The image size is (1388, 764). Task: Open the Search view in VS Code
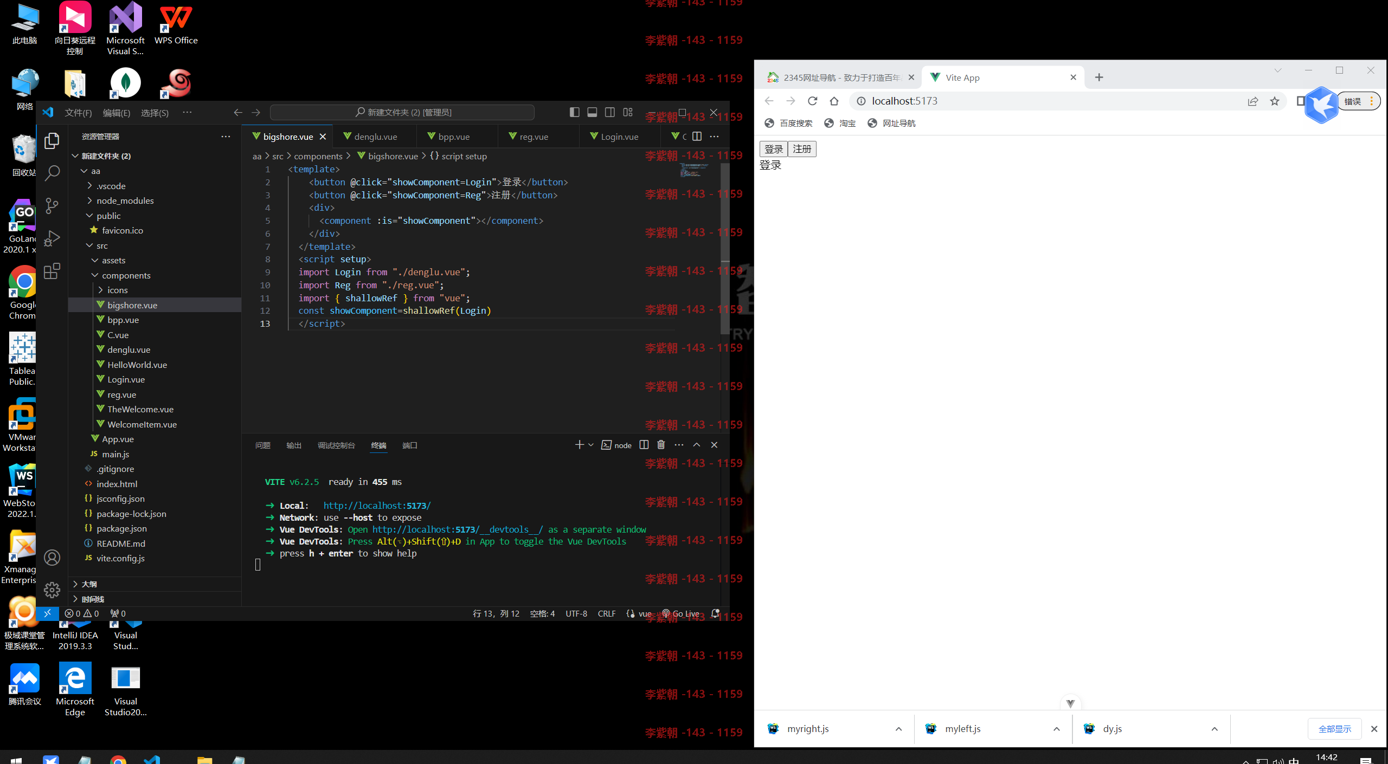coord(52,173)
